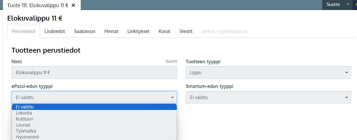Open the Smartum-edun tyyppi dropdown

pos(268,98)
